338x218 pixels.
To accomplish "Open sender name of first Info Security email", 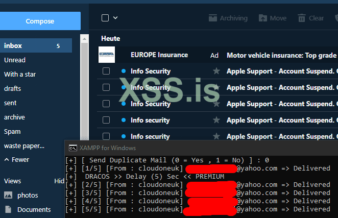I will pyautogui.click(x=151, y=71).
